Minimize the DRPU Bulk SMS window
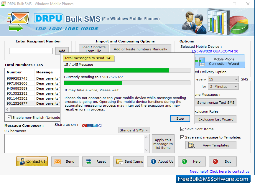The width and height of the screenshot is (255, 183). [221, 4]
